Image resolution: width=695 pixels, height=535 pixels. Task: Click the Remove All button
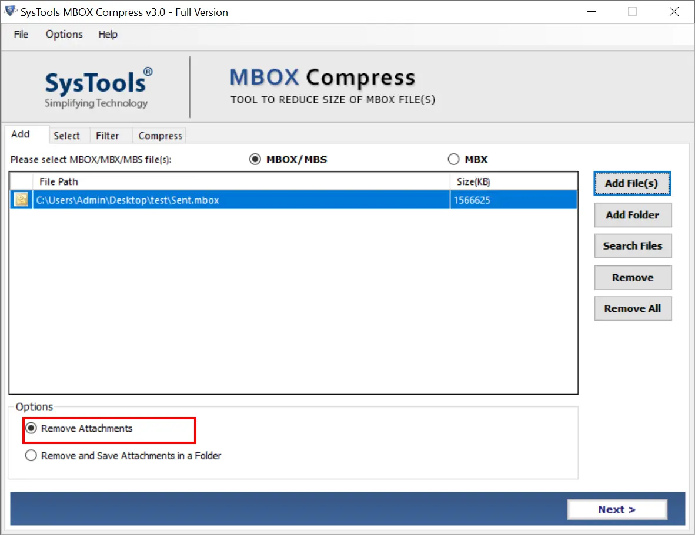633,308
